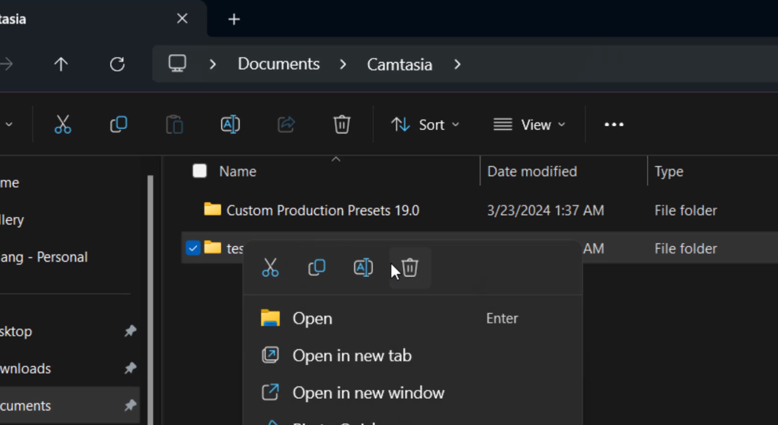Choose Open in new tab
The height and width of the screenshot is (425, 778).
pyautogui.click(x=412, y=355)
